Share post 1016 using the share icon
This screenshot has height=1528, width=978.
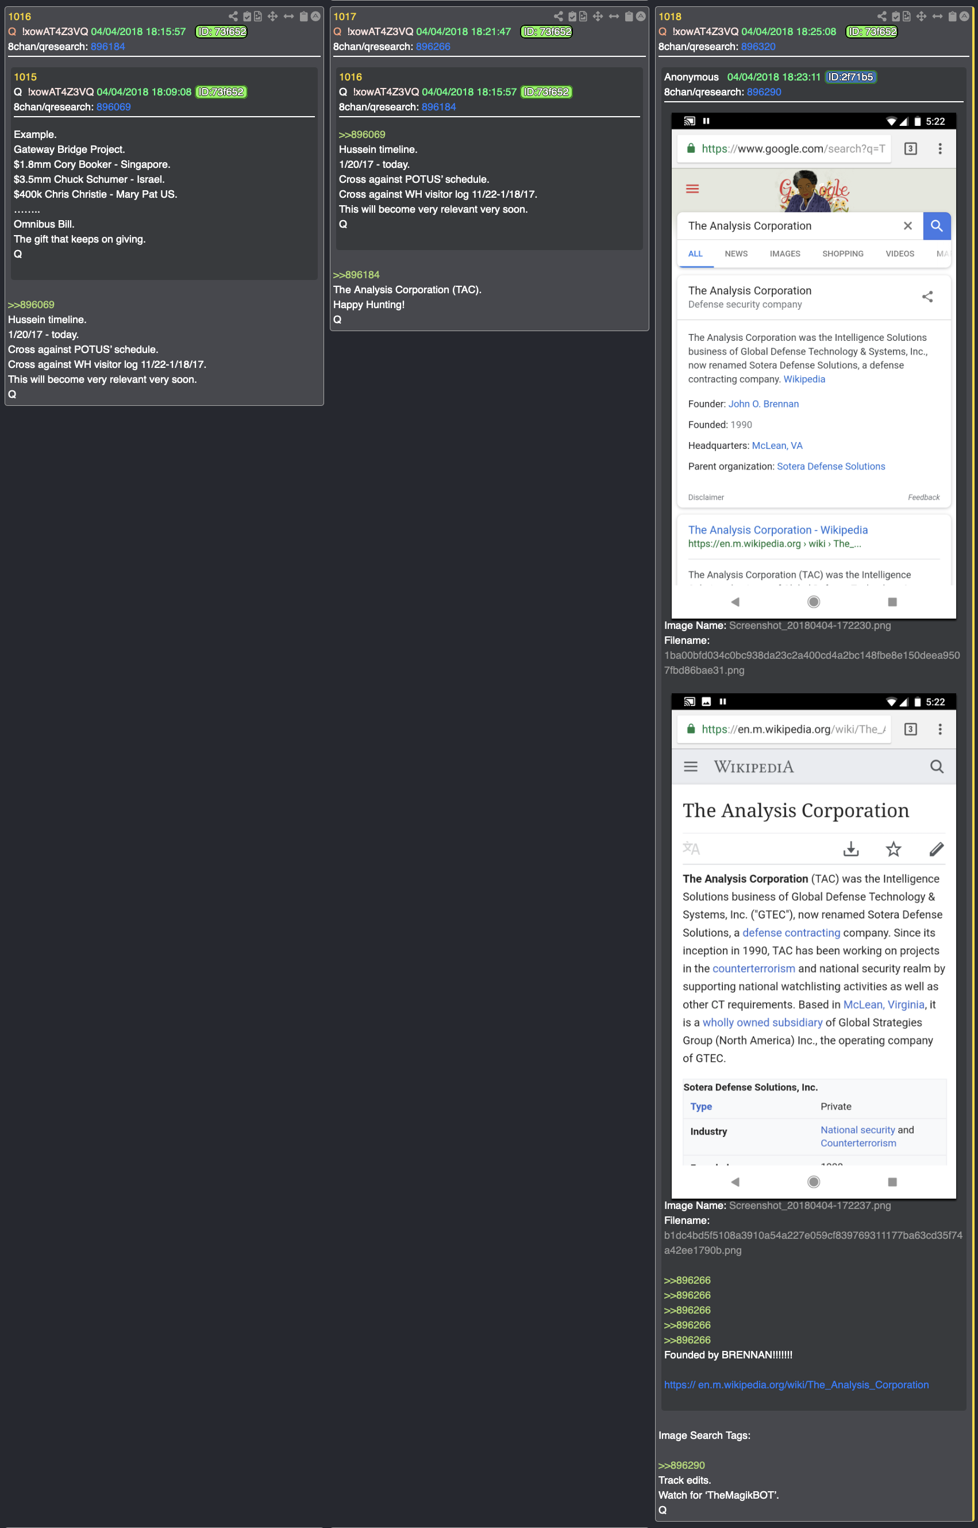pos(233,17)
